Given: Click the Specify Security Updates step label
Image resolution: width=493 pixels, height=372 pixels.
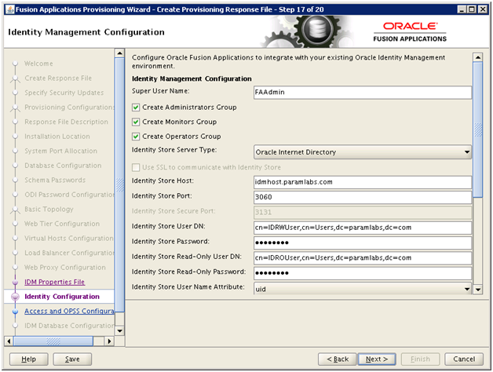Looking at the screenshot, I should point(64,93).
